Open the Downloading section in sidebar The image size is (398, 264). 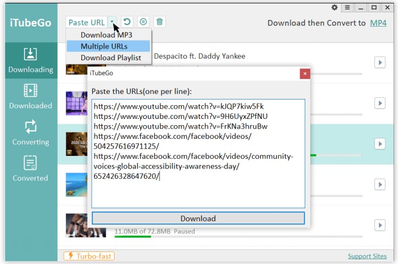30,60
